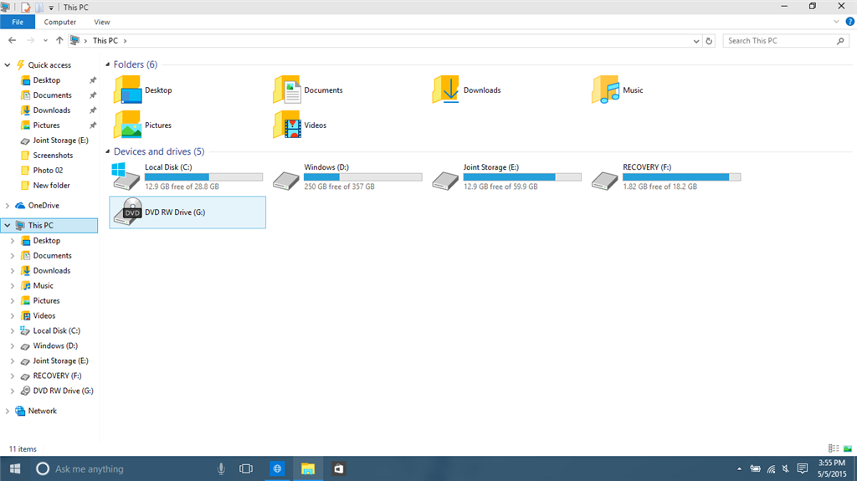Screen dimensions: 857x481
Task: Collapse the Quick access tree
Action: [7, 65]
